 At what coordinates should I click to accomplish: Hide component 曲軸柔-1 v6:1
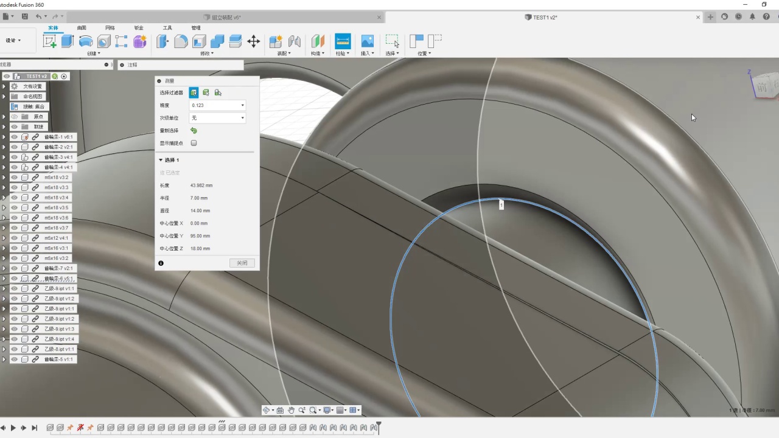click(x=14, y=137)
